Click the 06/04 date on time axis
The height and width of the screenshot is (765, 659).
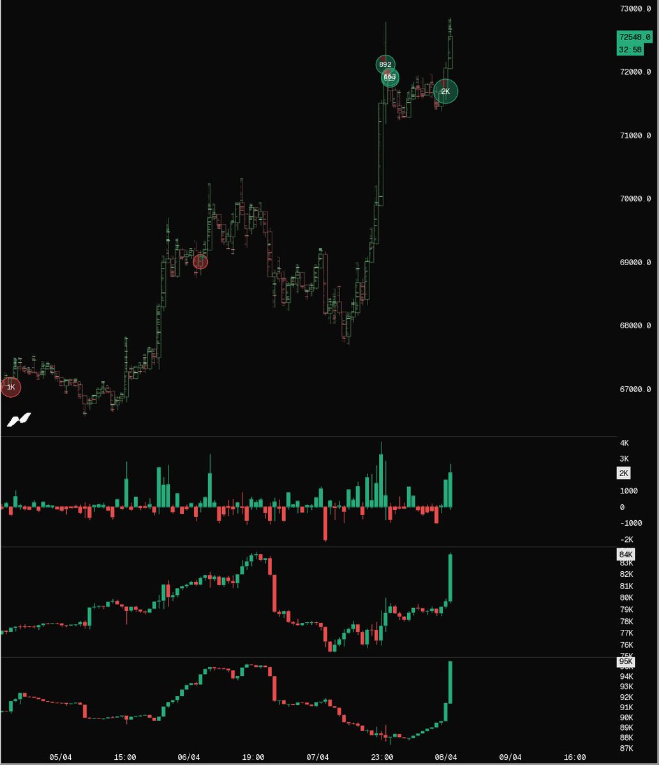tap(189, 757)
